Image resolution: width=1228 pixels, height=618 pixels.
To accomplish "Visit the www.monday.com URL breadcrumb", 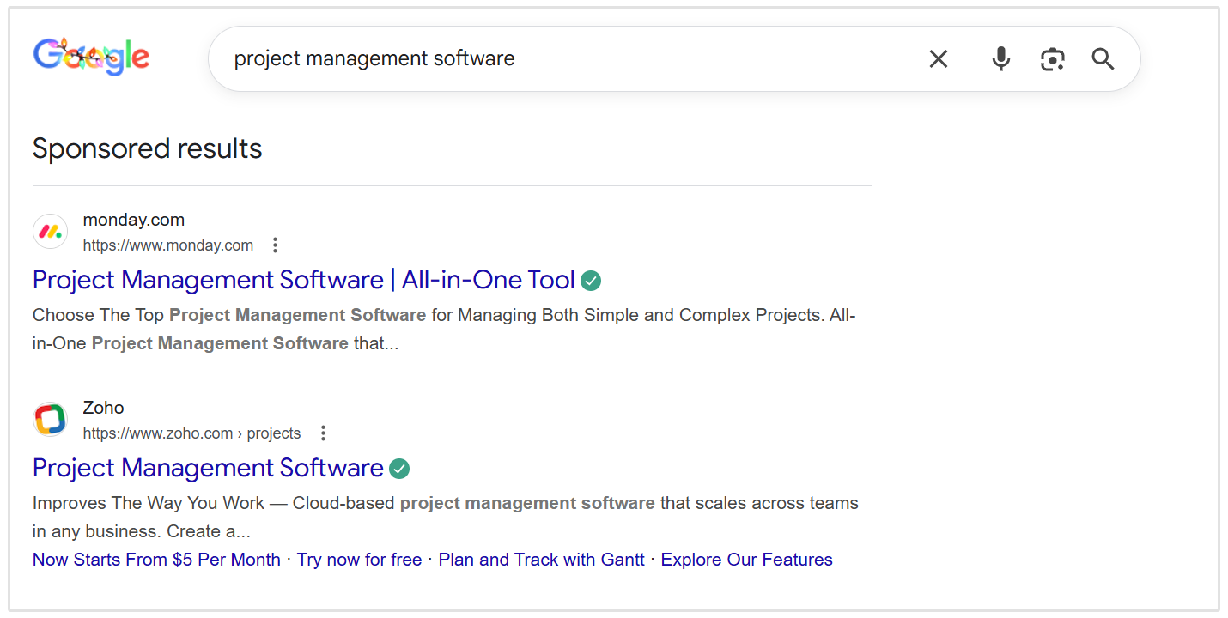I will [x=167, y=245].
